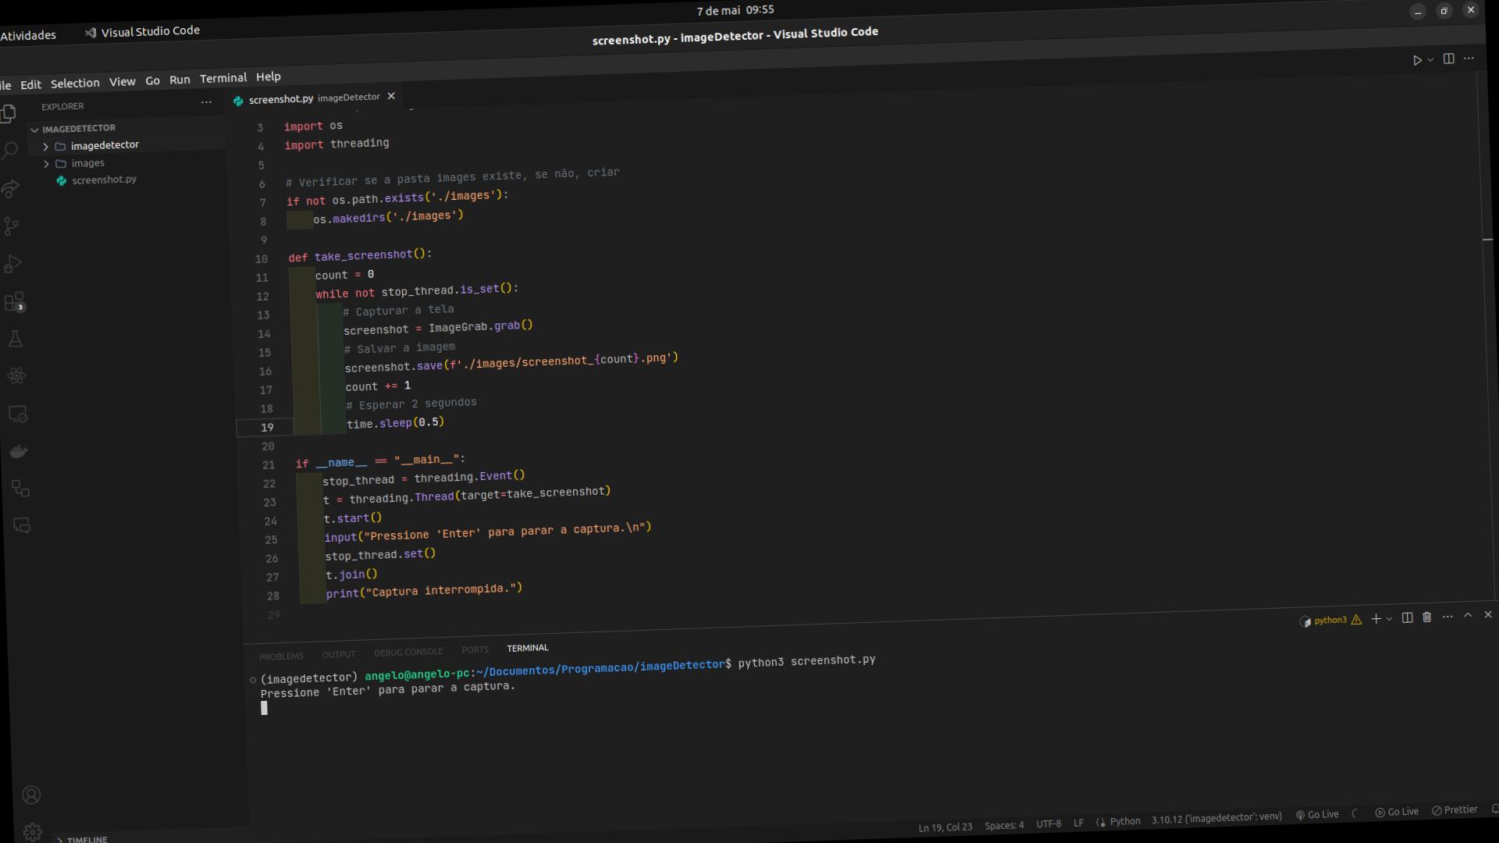Maximize the panel size with chevron
1499x843 pixels.
pos(1468,616)
